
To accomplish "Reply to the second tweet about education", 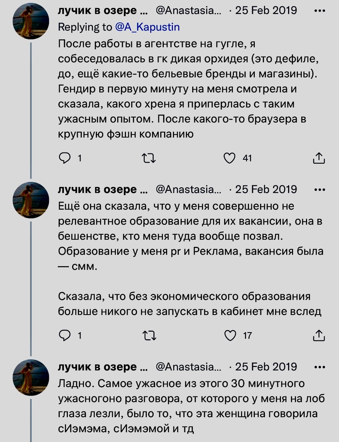I will [64, 335].
